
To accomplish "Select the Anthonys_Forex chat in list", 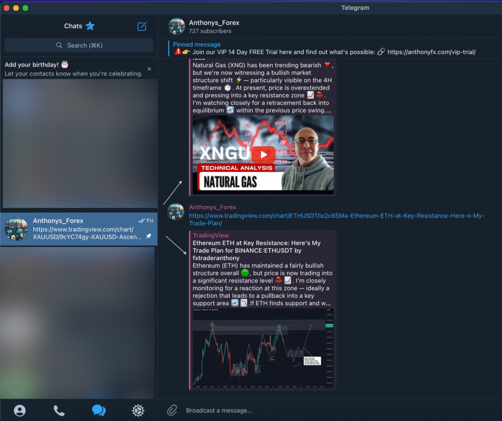I will [78, 229].
